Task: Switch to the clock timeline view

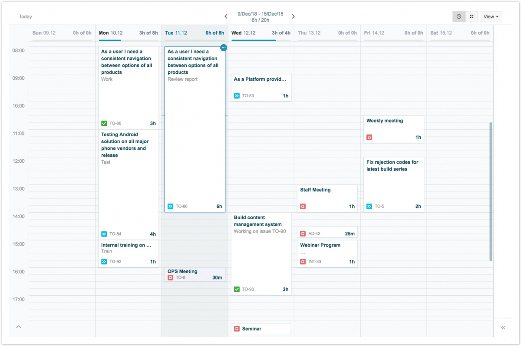Action: (x=458, y=16)
